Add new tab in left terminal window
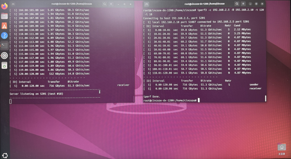Viewport: 291px width, 159px height. [12, 4]
